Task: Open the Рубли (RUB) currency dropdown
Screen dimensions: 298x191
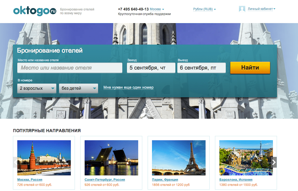Action: [x=204, y=9]
